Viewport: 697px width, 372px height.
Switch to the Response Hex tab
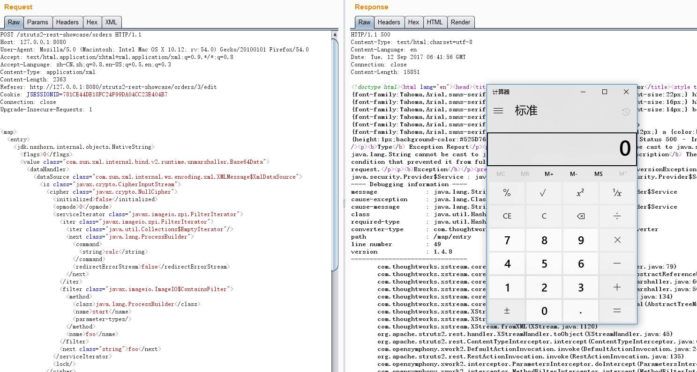click(413, 22)
